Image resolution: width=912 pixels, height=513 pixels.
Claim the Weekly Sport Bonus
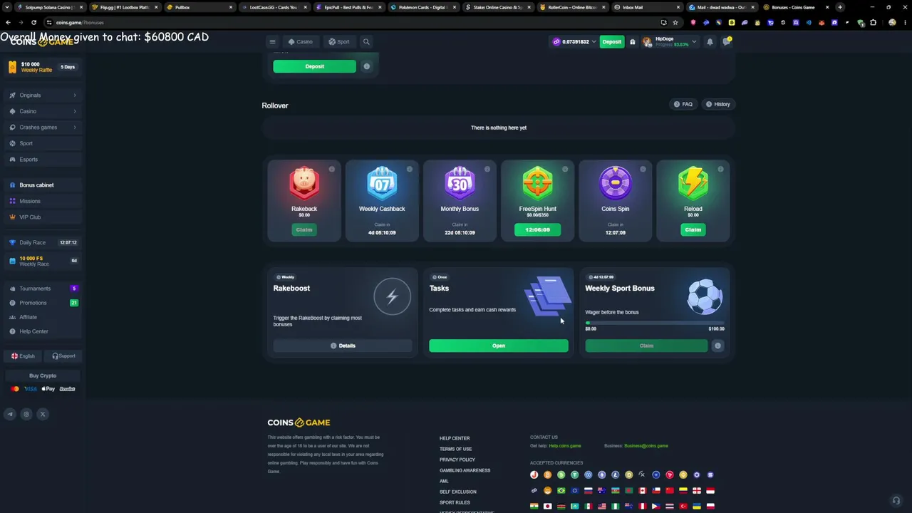(x=646, y=346)
